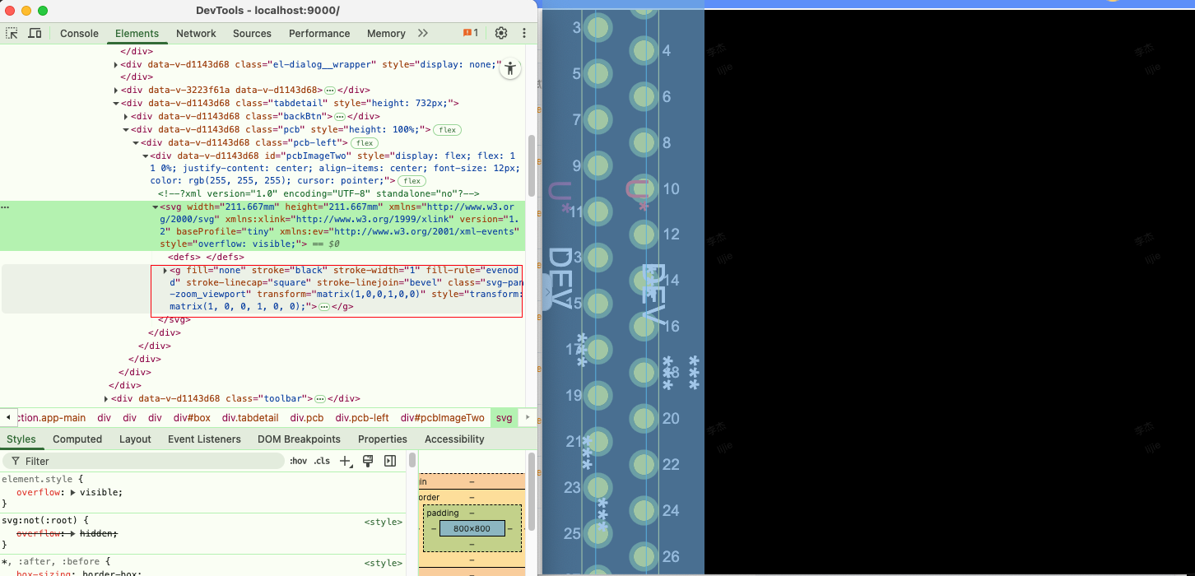Viewport: 1195px width, 576px height.
Task: Expand the data-v-3223f61a div node
Action: [x=116, y=91]
